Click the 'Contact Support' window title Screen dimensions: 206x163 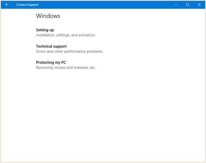pyautogui.click(x=27, y=5)
